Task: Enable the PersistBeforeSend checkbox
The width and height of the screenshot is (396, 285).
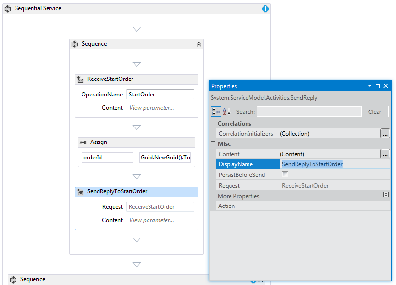Action: point(286,174)
